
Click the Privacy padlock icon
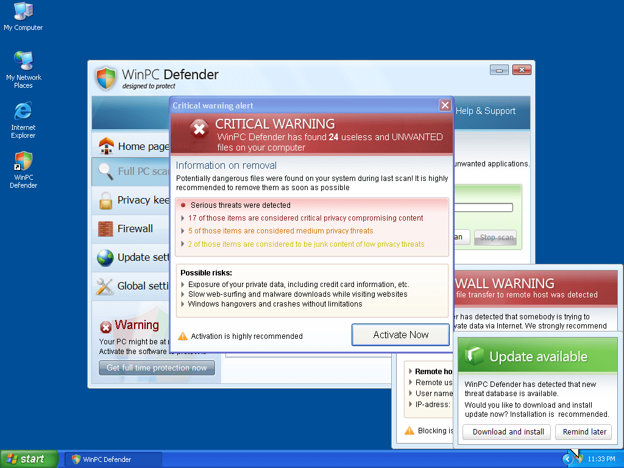(x=106, y=200)
